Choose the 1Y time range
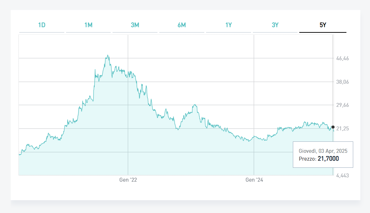 click(229, 25)
